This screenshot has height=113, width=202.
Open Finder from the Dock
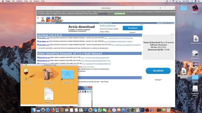[33, 110]
